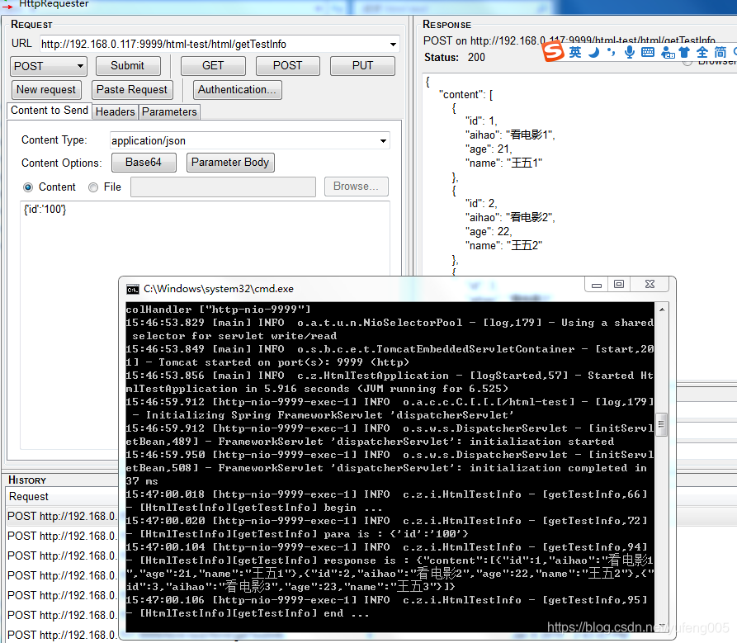Toggle 英 Chinese/English input switch
Image resolution: width=737 pixels, height=643 pixels.
[x=574, y=51]
